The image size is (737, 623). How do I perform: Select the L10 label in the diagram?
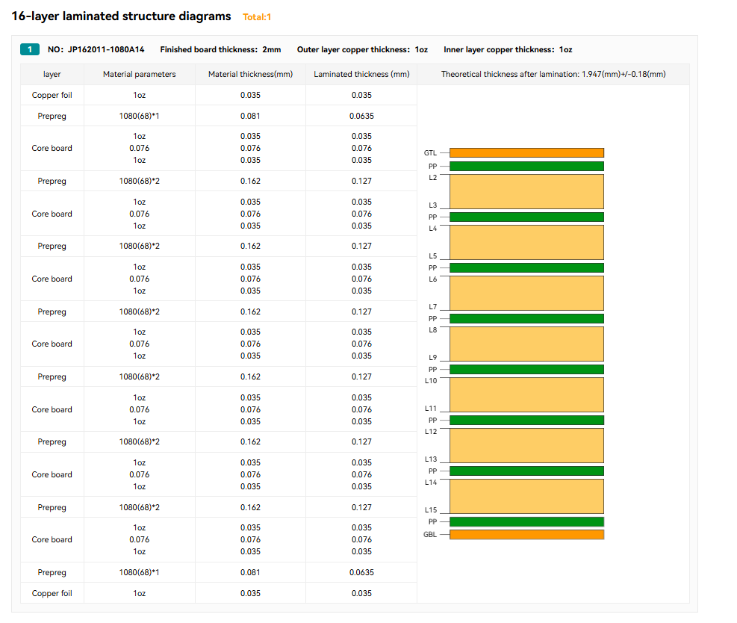click(430, 381)
